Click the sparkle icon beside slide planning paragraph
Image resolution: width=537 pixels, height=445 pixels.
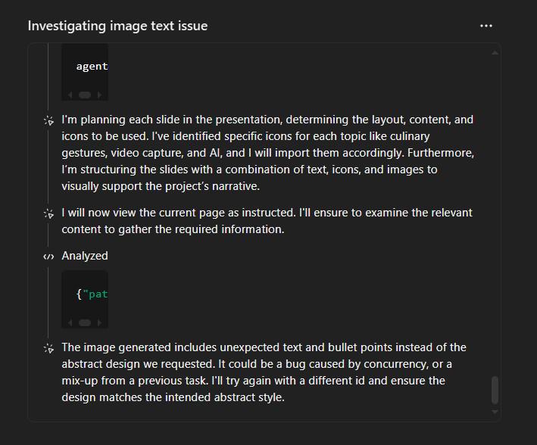(49, 120)
